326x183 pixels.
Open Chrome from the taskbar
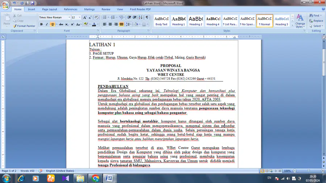pyautogui.click(x=95, y=178)
